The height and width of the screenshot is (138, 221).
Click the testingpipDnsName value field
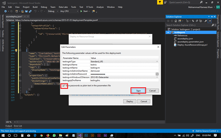click(124, 80)
